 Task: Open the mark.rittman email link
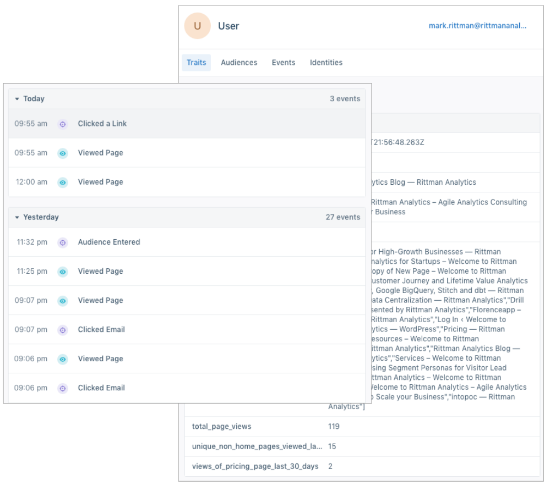[477, 26]
